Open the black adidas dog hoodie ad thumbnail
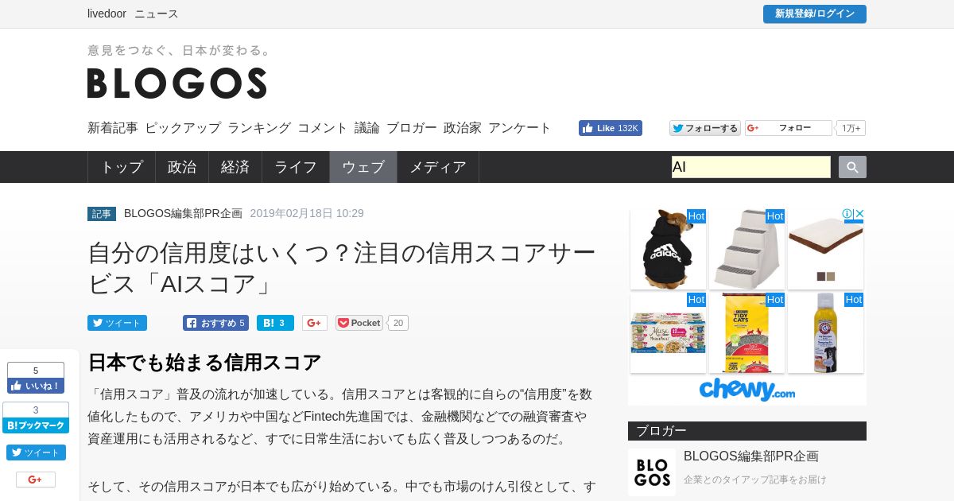Screen dimensions: 954x501 (x=668, y=249)
